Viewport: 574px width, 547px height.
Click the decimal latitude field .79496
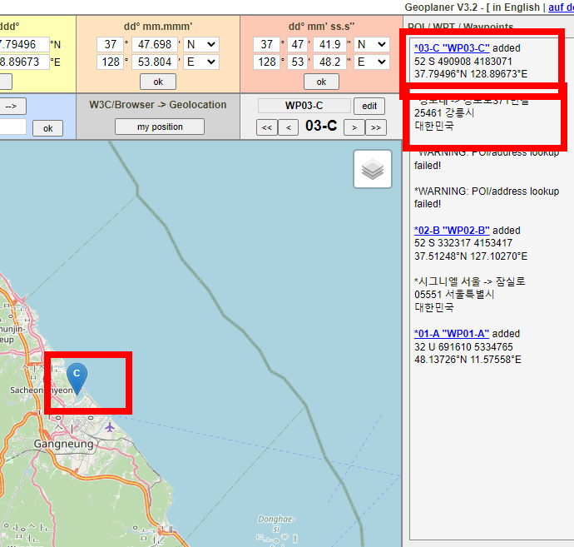click(24, 44)
